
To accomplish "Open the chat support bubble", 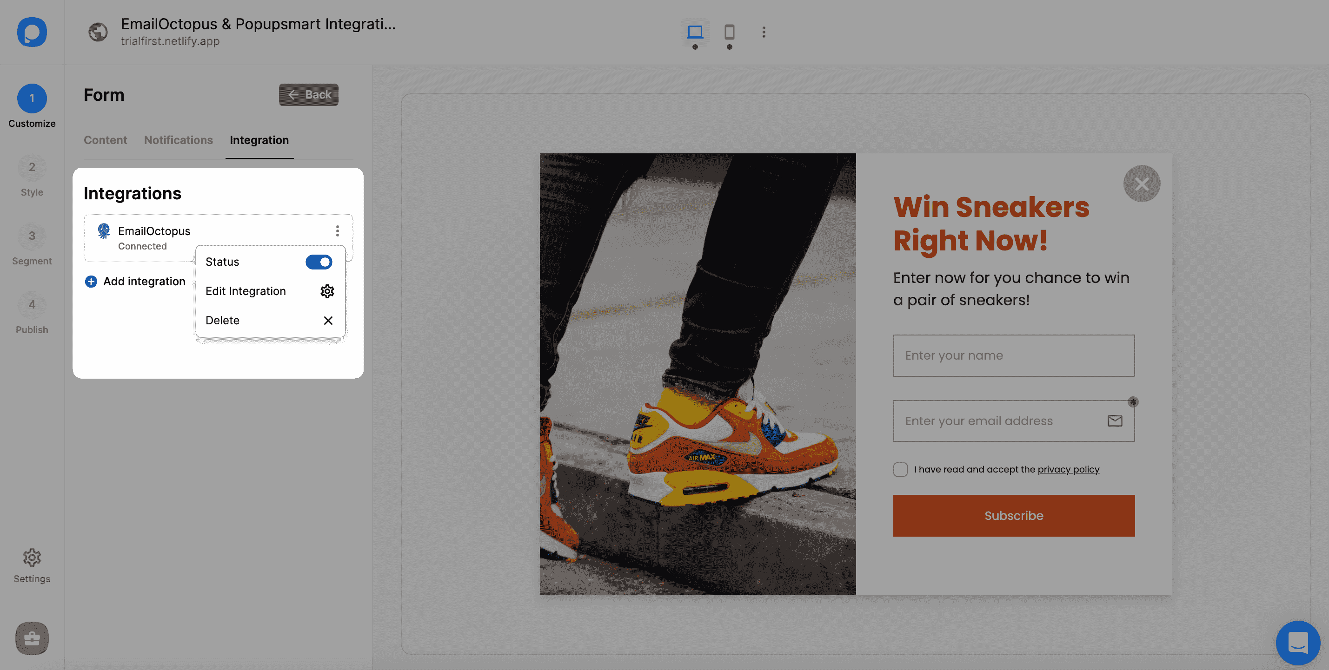I will [1297, 642].
